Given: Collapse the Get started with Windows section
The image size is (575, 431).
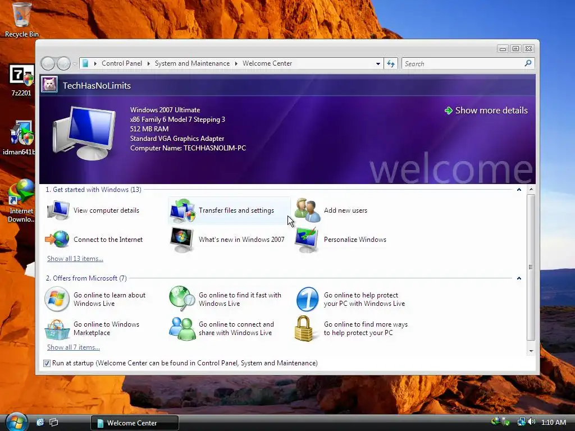Looking at the screenshot, I should point(519,190).
